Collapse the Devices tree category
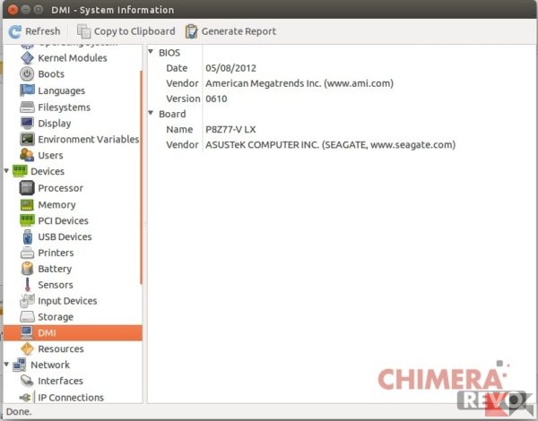 pyautogui.click(x=6, y=171)
